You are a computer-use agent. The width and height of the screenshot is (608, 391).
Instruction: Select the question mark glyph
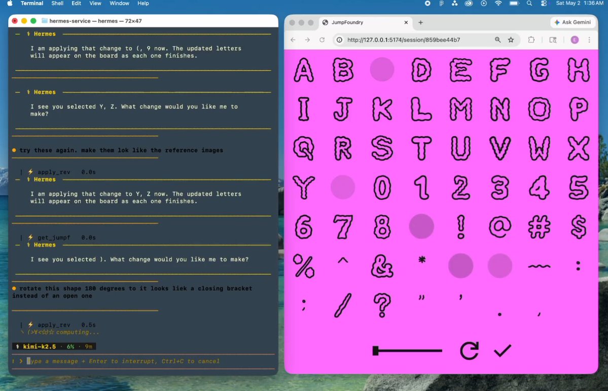[x=382, y=305]
